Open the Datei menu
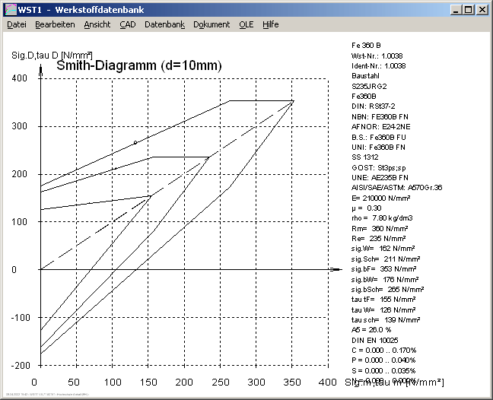 point(16,24)
